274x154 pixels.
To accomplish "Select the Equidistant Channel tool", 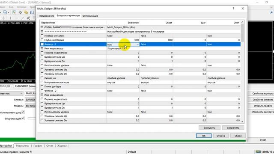I will point(28,18).
